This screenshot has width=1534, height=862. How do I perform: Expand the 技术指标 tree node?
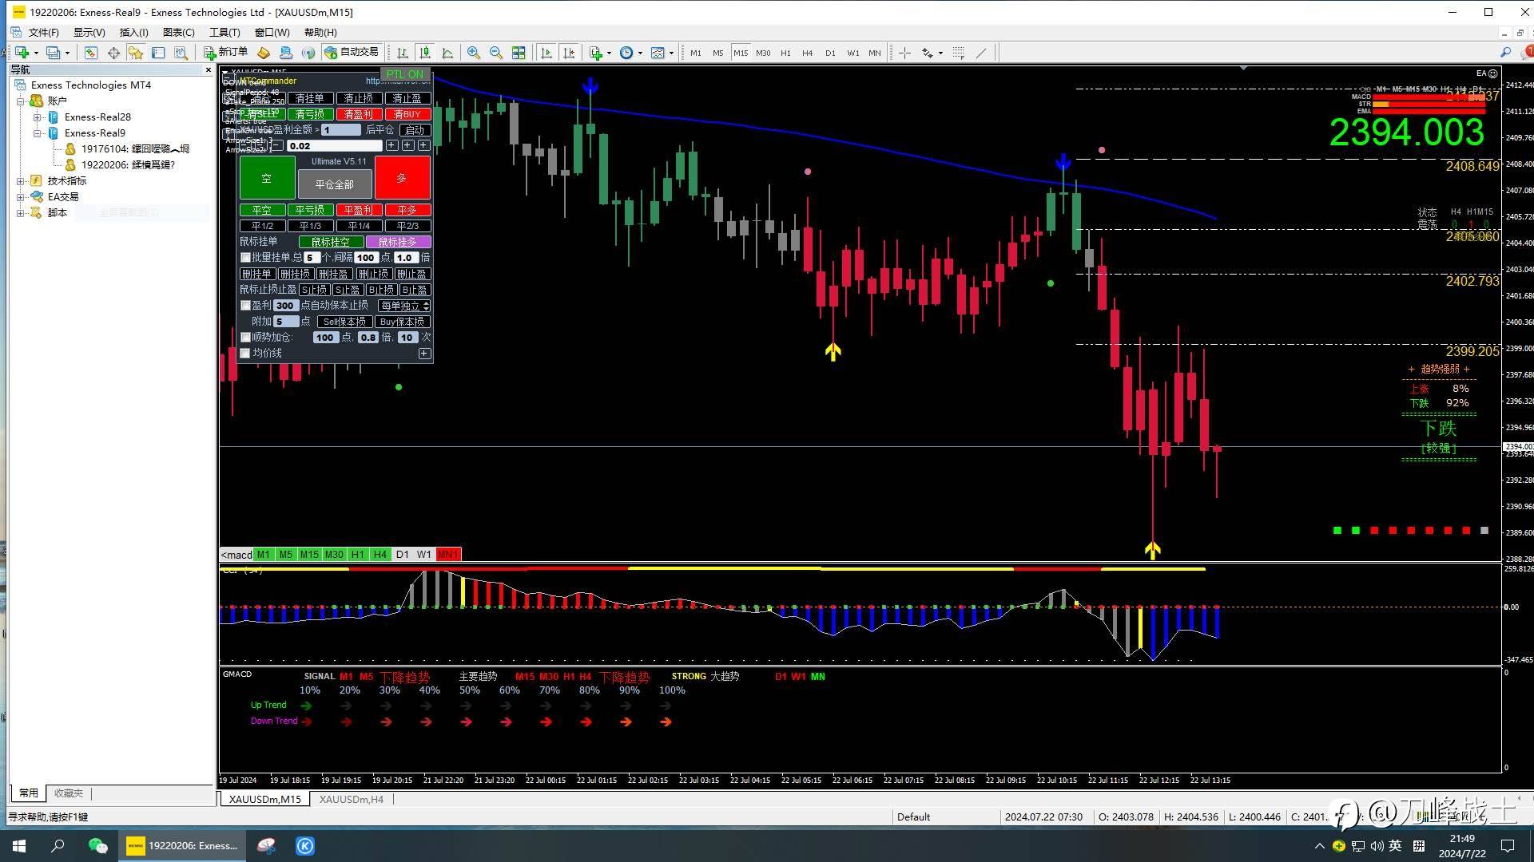point(20,181)
